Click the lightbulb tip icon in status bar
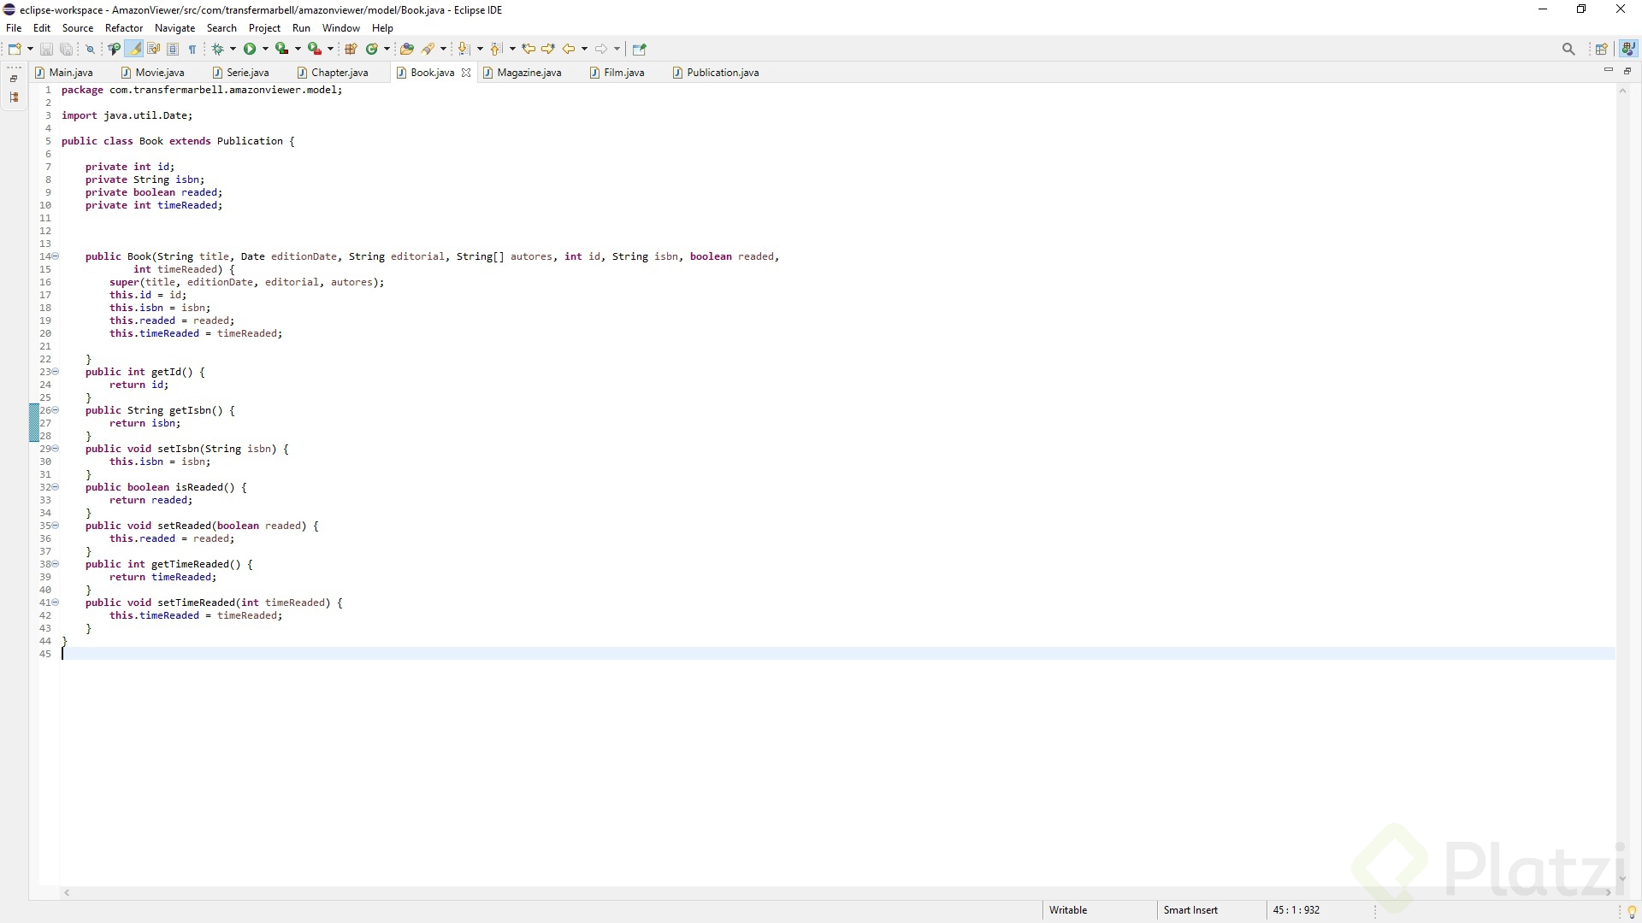The height and width of the screenshot is (923, 1642). (x=1631, y=911)
